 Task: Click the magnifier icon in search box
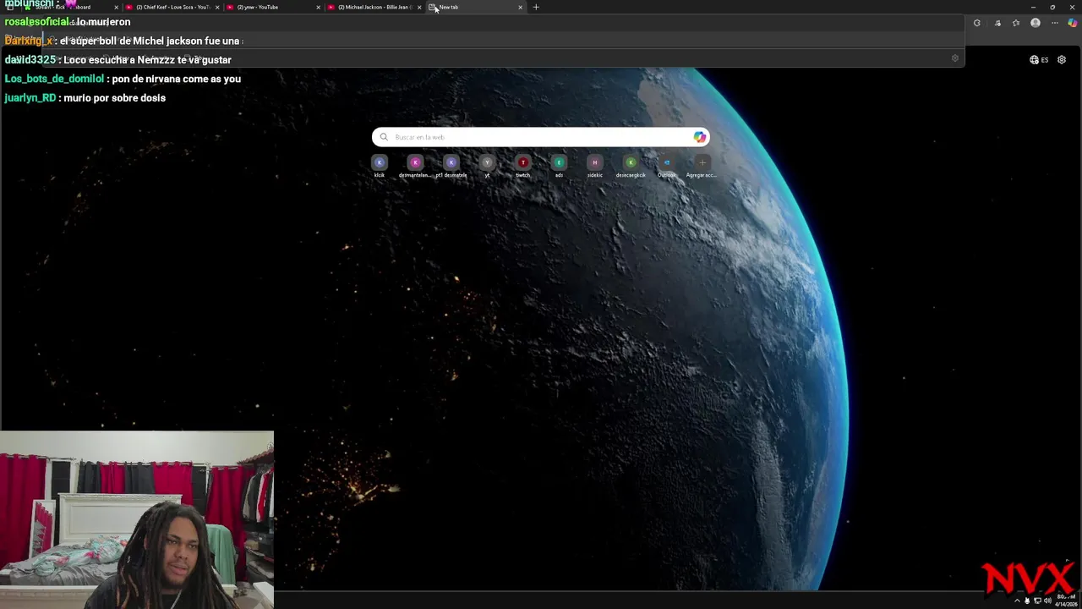[384, 137]
